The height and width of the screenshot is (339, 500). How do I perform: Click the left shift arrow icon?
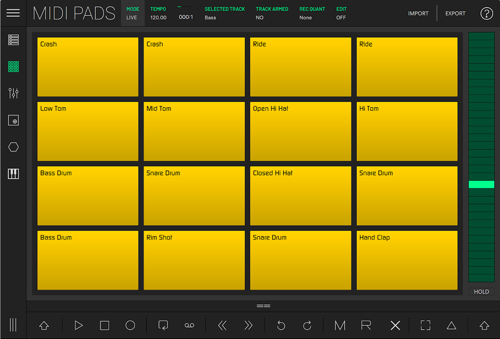coord(44,325)
